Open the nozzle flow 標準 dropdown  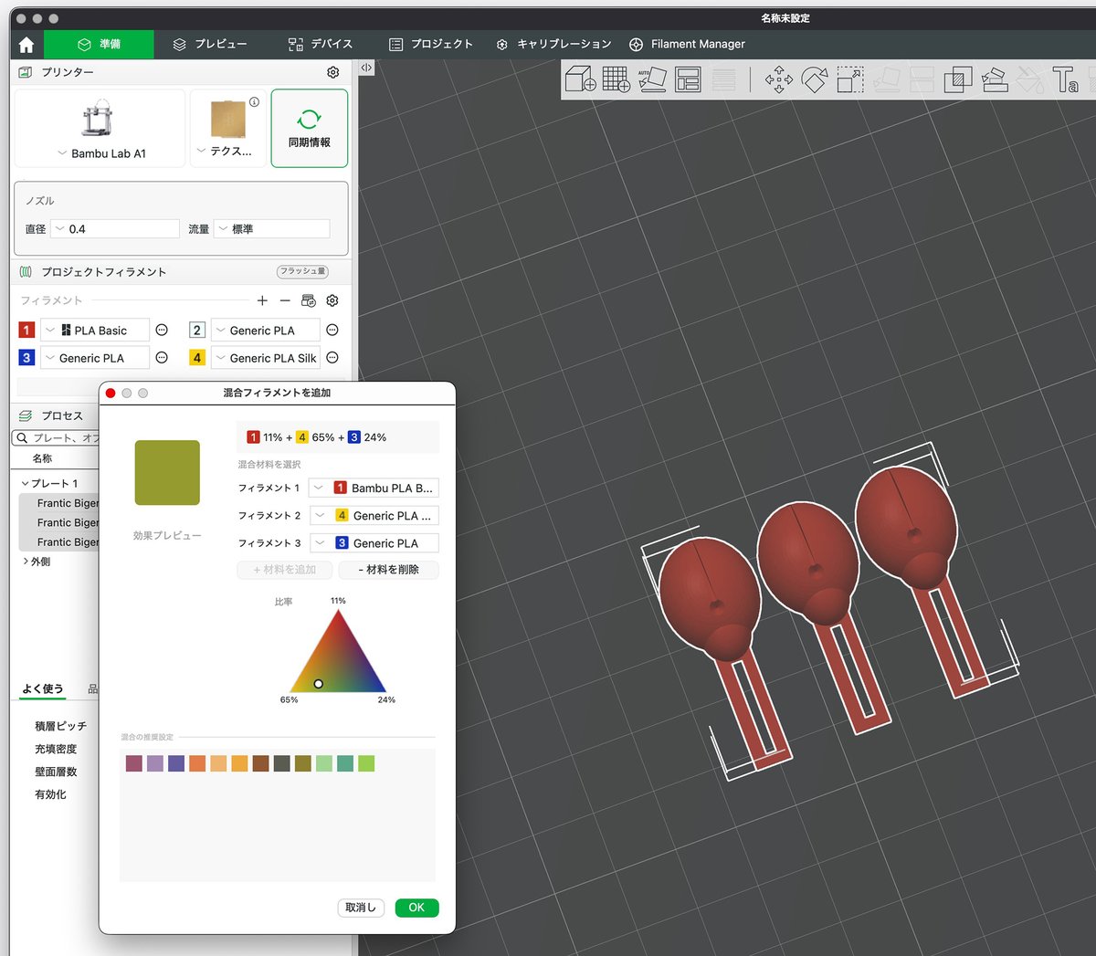click(272, 229)
